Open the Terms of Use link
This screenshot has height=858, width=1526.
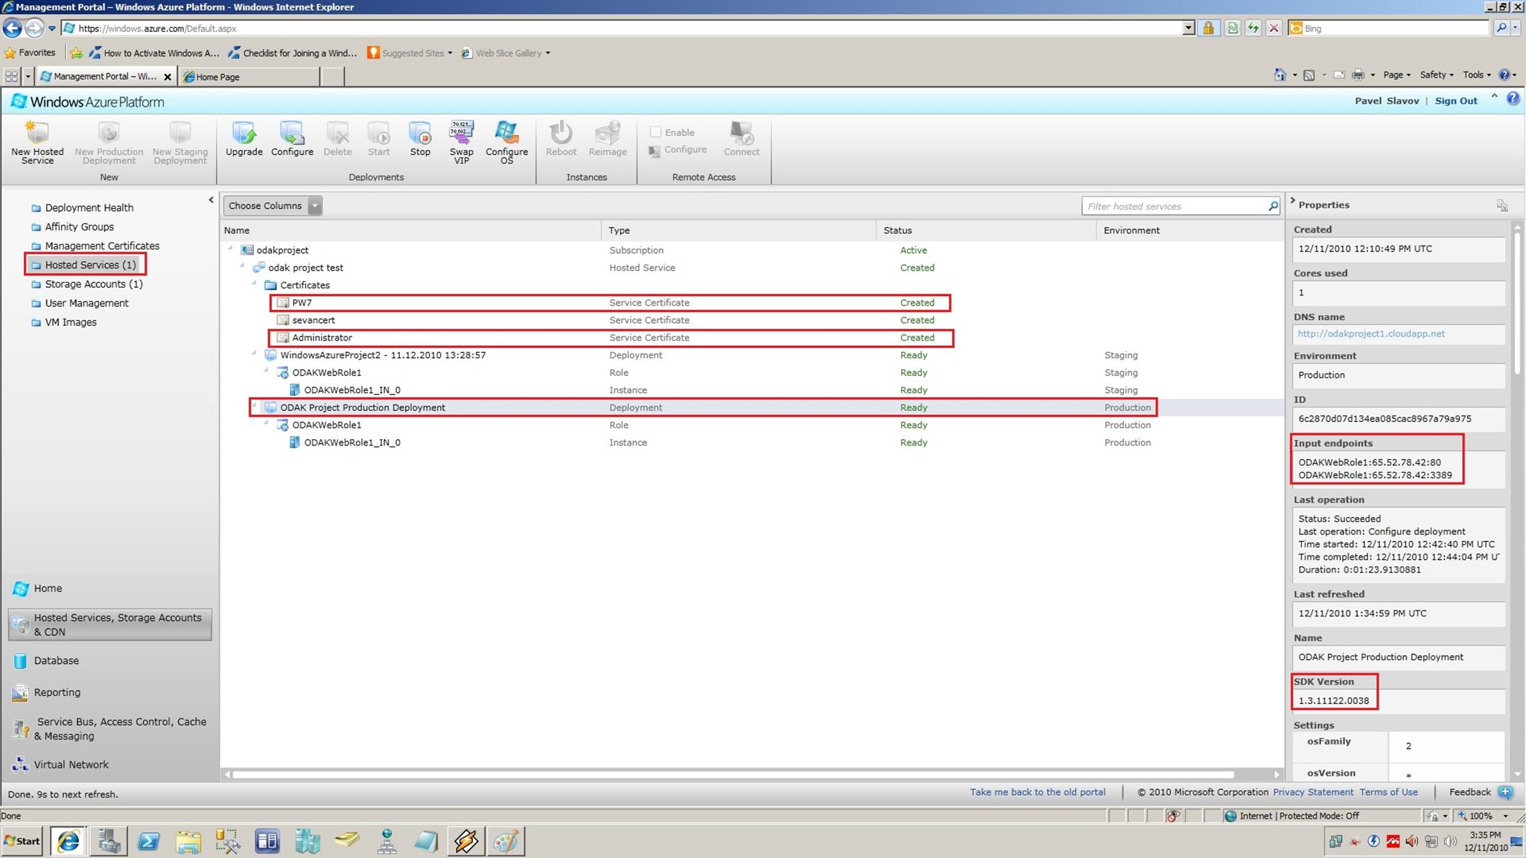point(1389,792)
